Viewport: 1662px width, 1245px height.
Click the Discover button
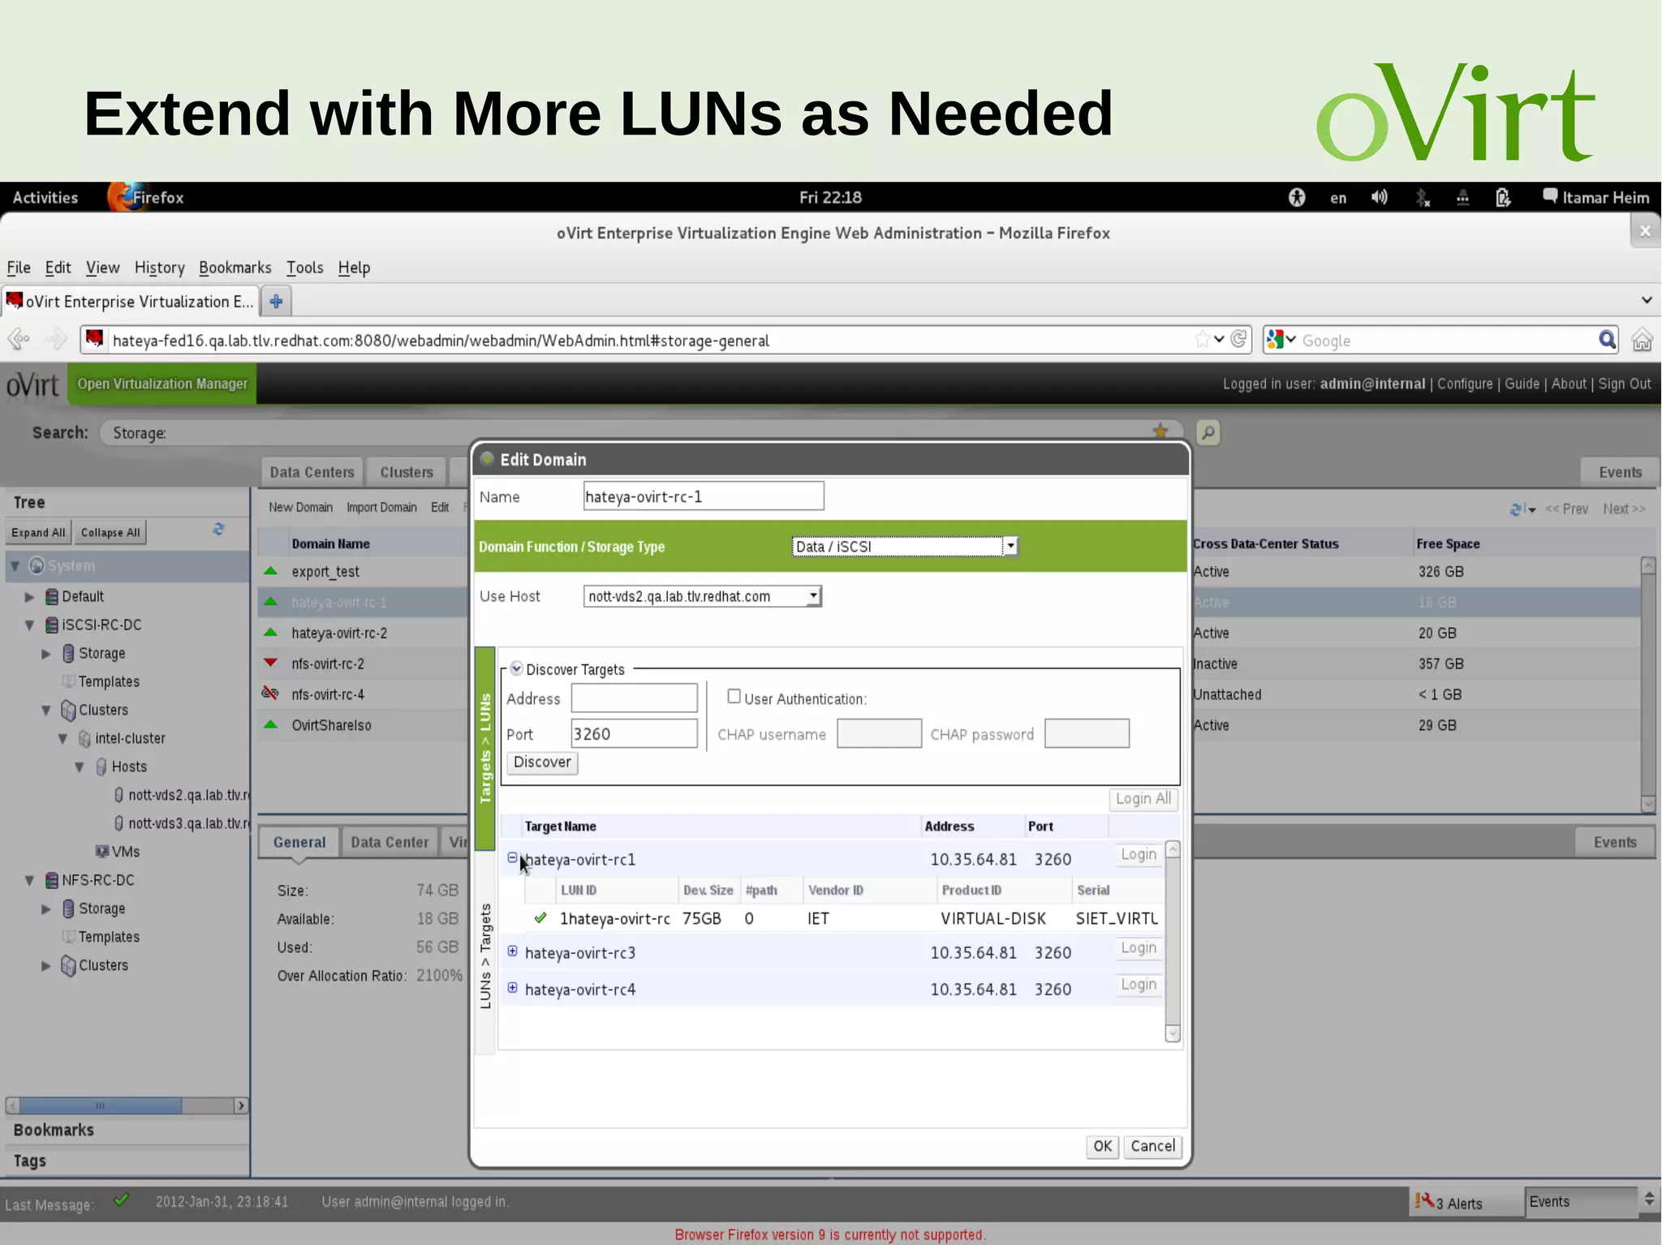(542, 762)
